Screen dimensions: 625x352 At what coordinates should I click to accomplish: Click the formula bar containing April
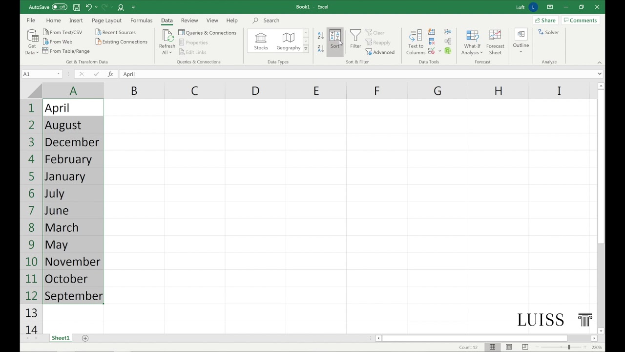(x=358, y=74)
